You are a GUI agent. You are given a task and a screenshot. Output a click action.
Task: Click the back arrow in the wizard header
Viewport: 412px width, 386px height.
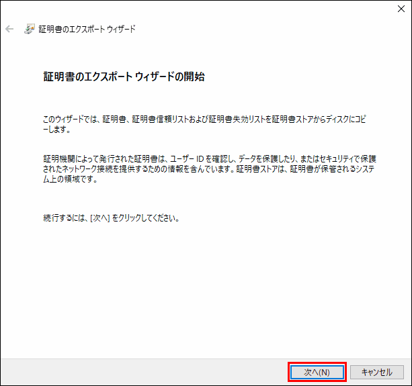tap(9, 29)
